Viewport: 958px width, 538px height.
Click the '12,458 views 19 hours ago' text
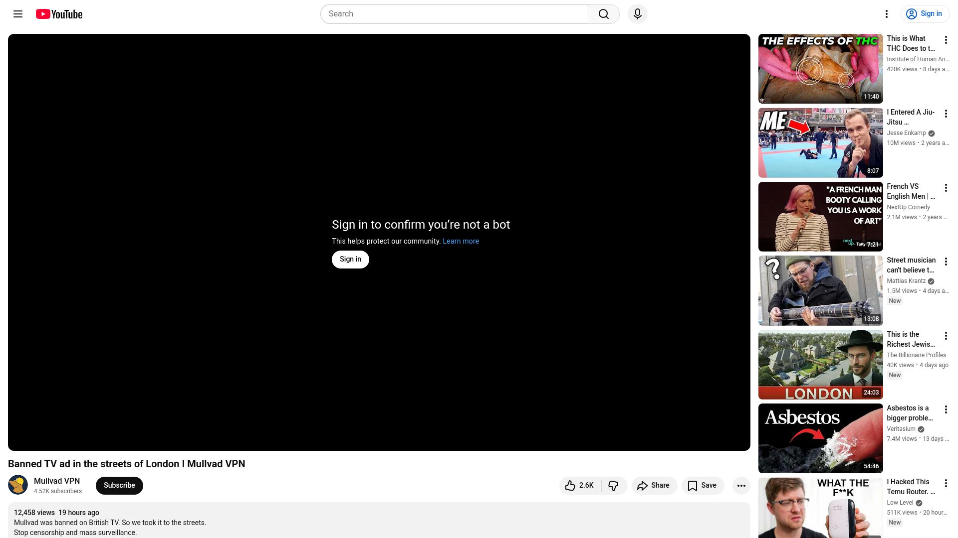click(x=56, y=513)
